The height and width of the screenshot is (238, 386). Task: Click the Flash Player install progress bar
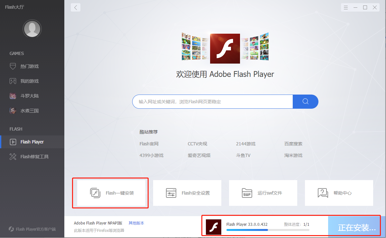268,230
